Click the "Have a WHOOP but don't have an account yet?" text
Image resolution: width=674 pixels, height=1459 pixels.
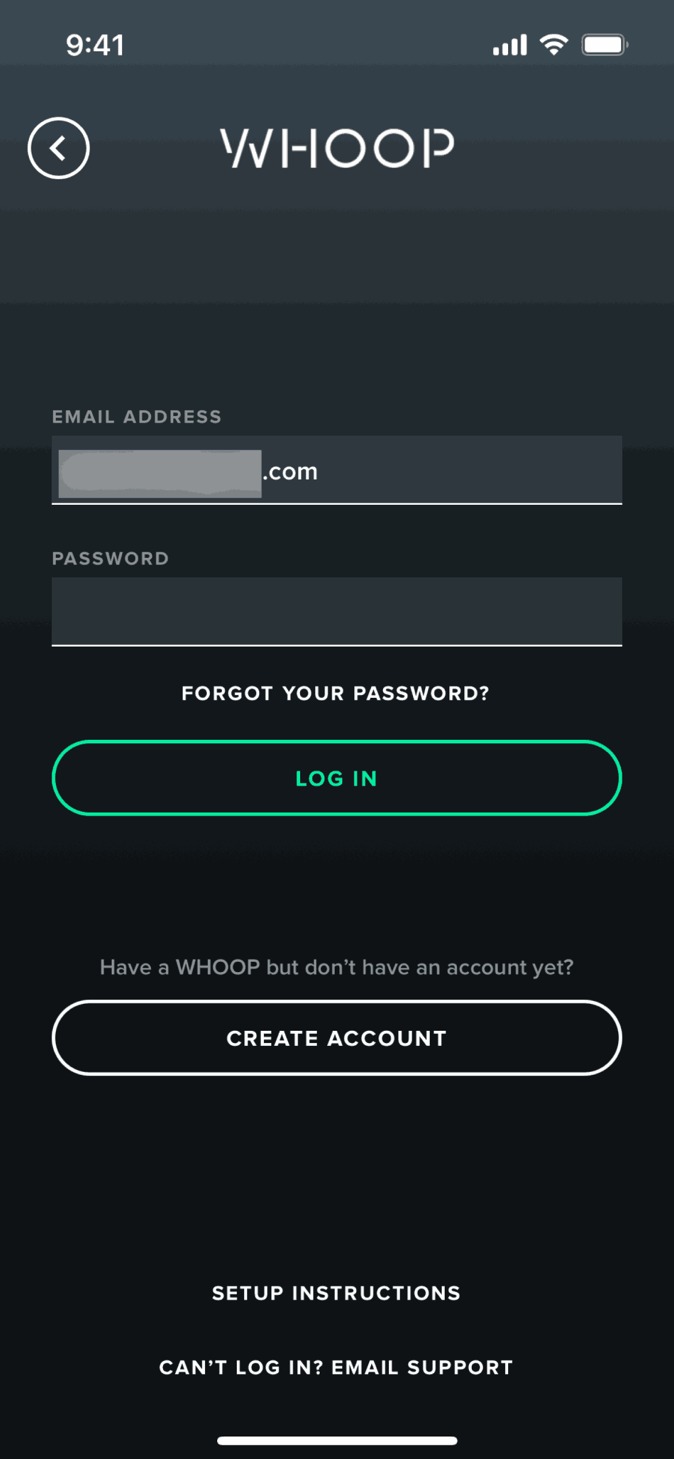click(337, 967)
